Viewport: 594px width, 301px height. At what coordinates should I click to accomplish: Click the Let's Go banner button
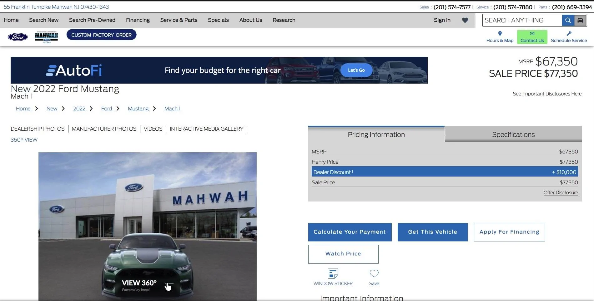356,70
